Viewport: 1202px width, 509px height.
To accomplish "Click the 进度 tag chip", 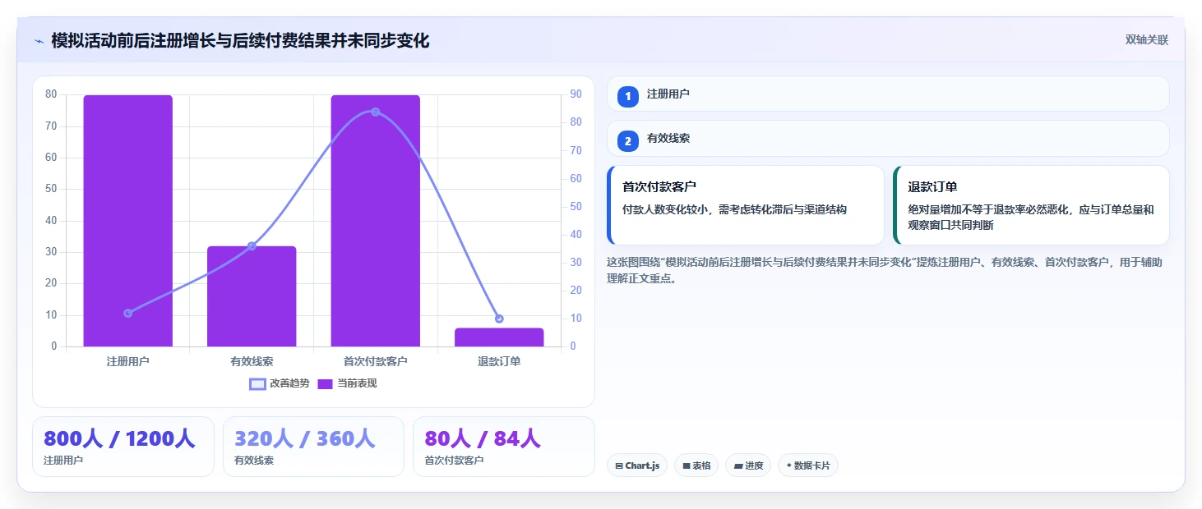I will coord(748,465).
